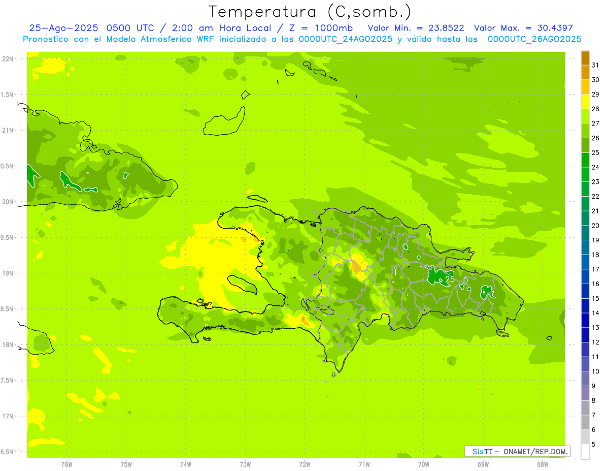609x471 pixels.
Task: Click the legend scale value '28'
Action: pyautogui.click(x=595, y=109)
